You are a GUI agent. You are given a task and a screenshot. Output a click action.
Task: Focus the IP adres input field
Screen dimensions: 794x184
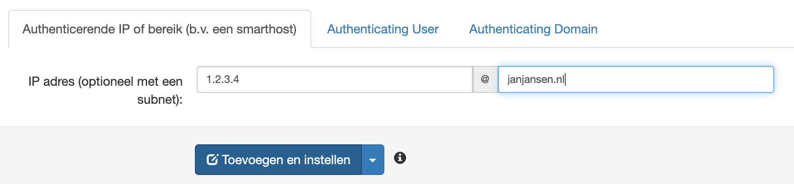coord(334,79)
